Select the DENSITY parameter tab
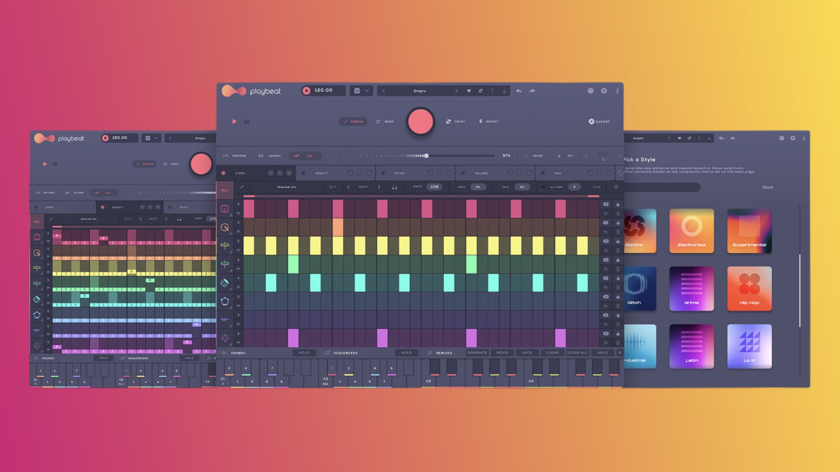Screen dimensions: 840x472 coord(321,173)
